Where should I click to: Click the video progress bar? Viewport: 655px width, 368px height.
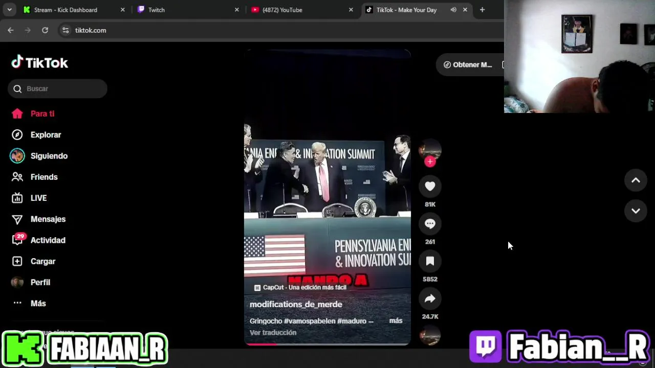pos(327,344)
